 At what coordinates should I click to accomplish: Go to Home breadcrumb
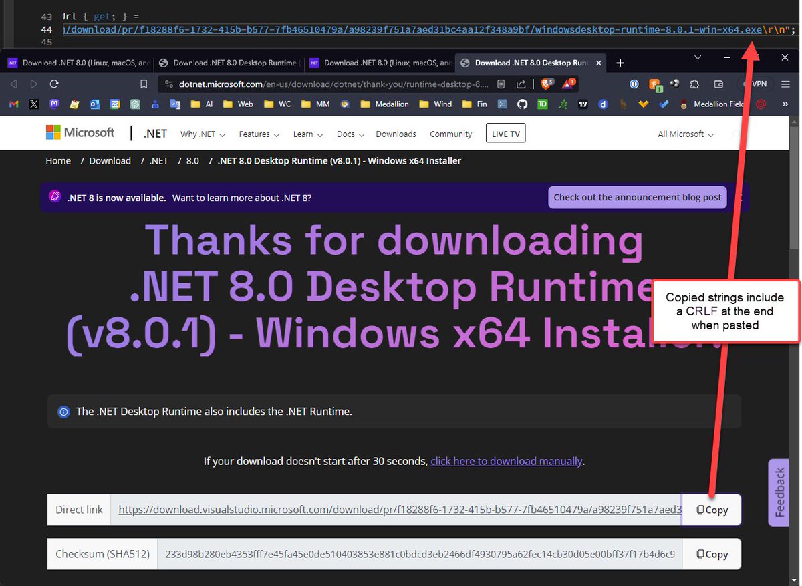pyautogui.click(x=58, y=161)
